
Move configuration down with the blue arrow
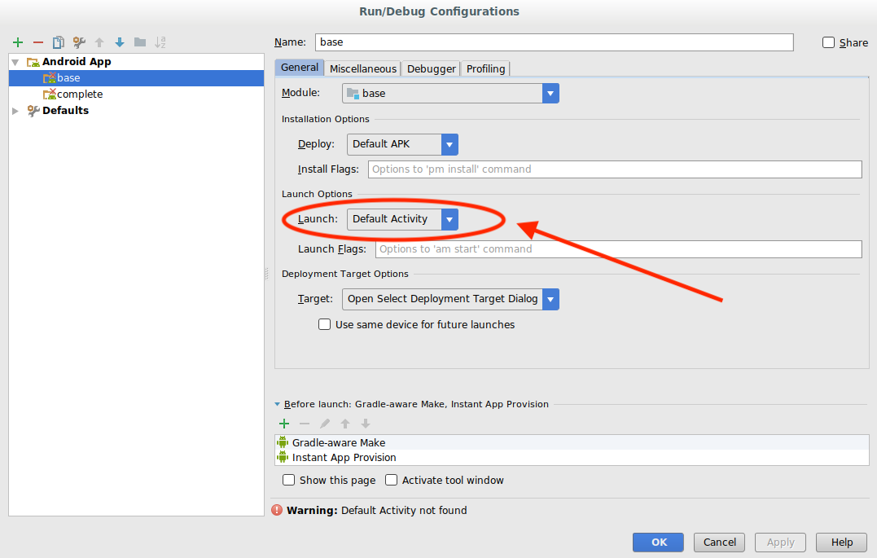(x=120, y=42)
